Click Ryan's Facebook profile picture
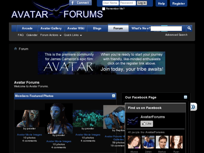 [176, 142]
